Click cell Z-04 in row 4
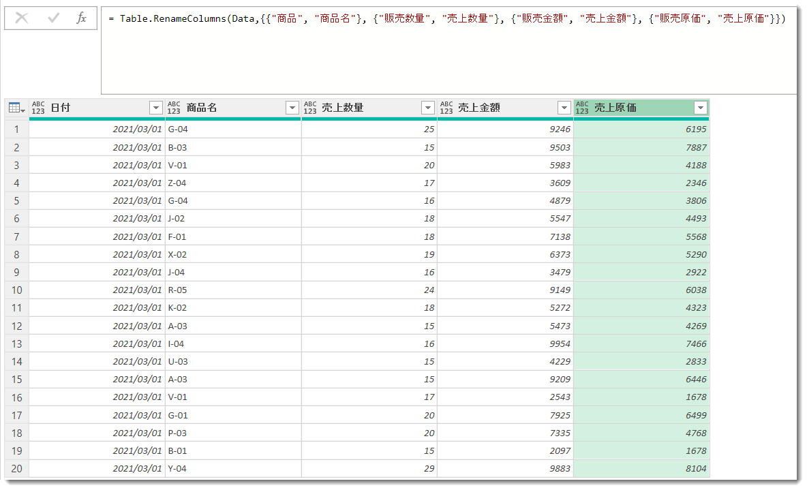The image size is (807, 490). click(232, 183)
